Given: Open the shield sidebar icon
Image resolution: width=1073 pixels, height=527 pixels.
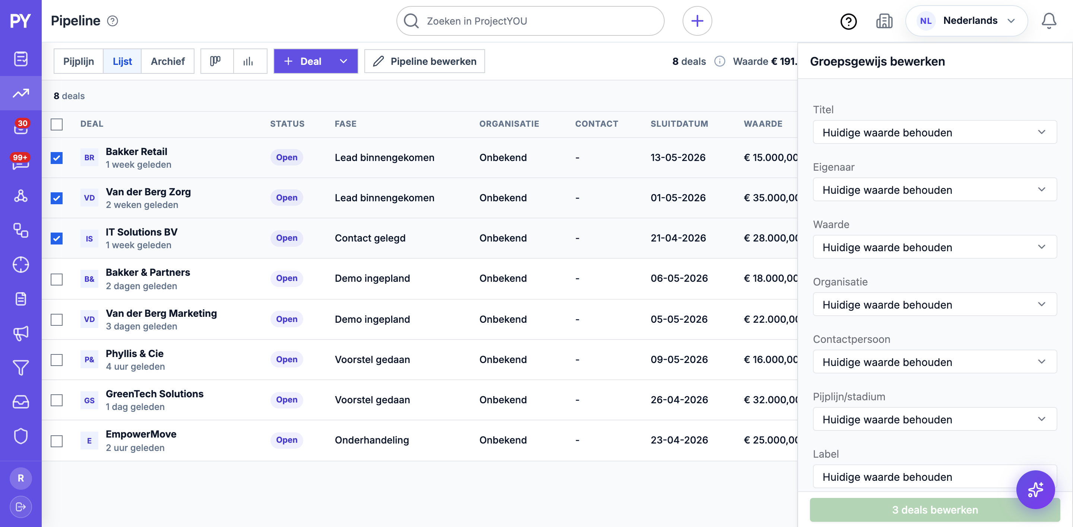Looking at the screenshot, I should point(20,436).
